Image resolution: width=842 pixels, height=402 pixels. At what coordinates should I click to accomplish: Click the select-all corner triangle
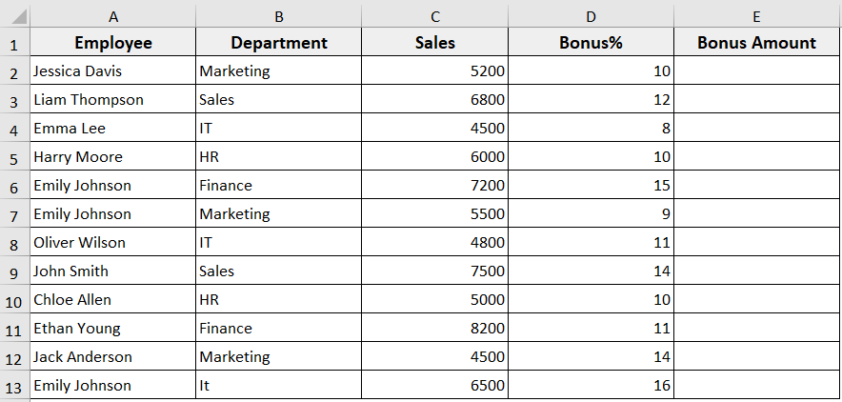15,15
